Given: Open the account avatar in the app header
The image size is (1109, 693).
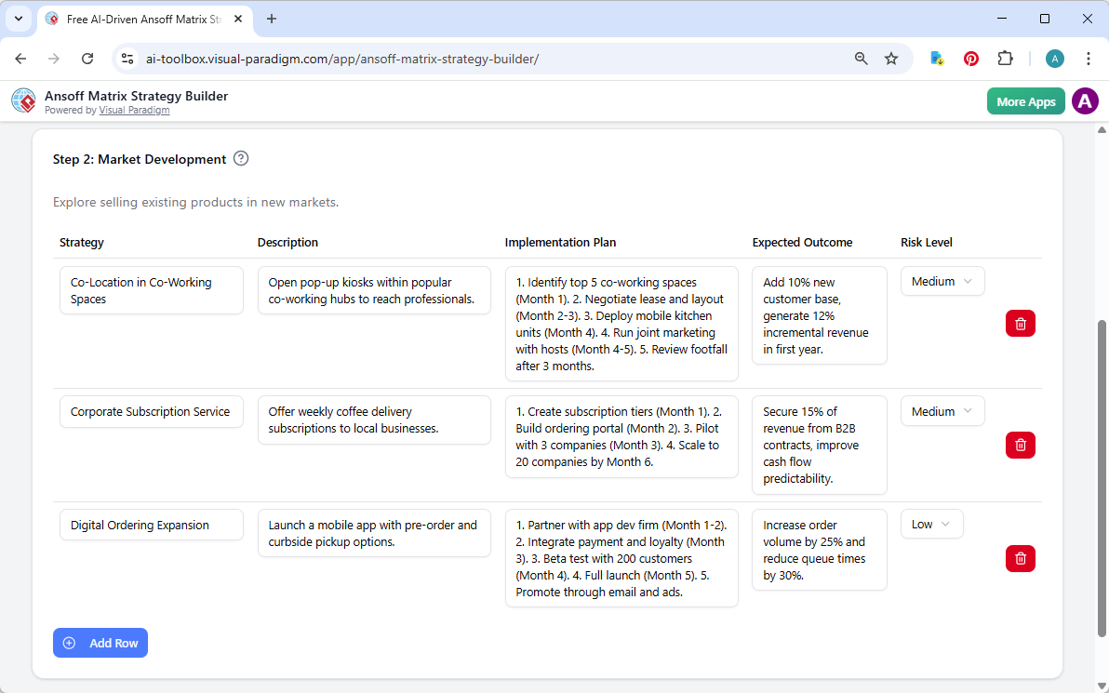Looking at the screenshot, I should (x=1085, y=100).
